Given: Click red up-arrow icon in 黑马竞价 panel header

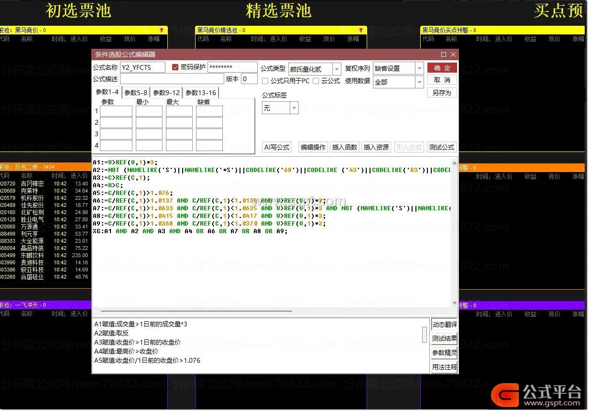Looking at the screenshot, I should tap(162, 30).
